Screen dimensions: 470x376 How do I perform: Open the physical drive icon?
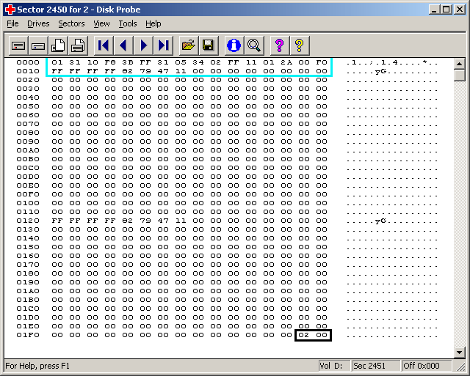pyautogui.click(x=38, y=45)
